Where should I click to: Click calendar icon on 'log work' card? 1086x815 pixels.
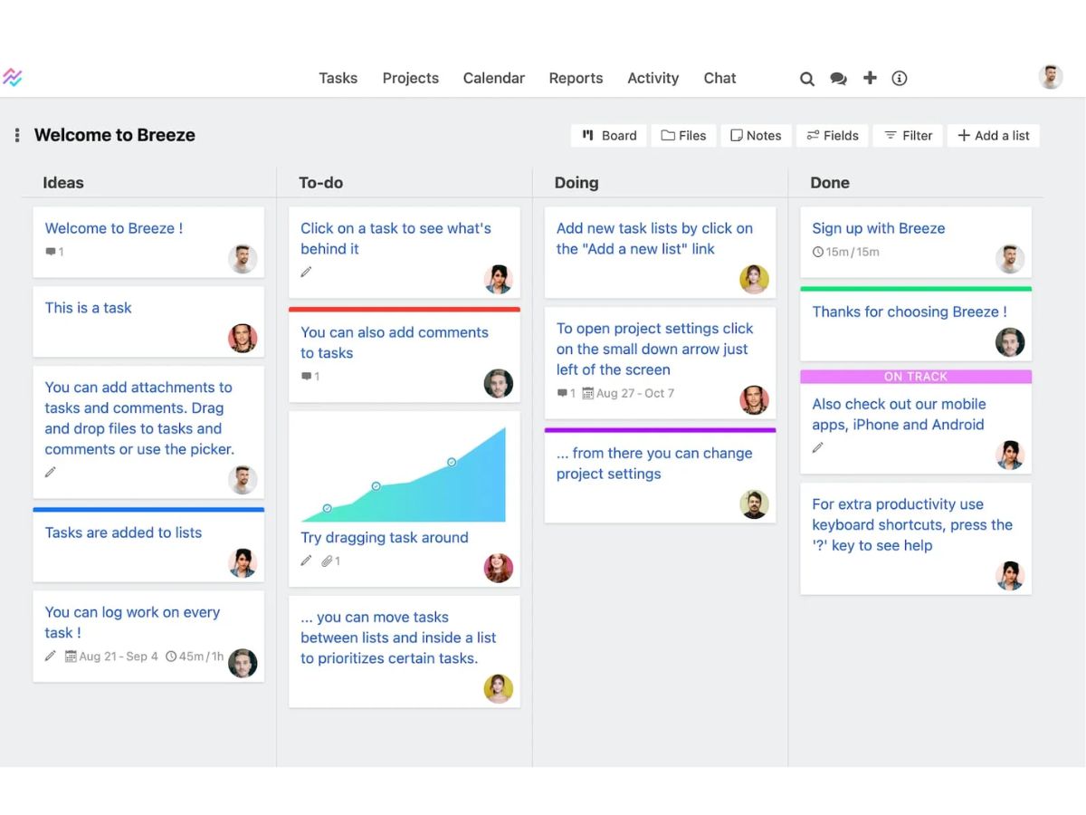pos(71,657)
